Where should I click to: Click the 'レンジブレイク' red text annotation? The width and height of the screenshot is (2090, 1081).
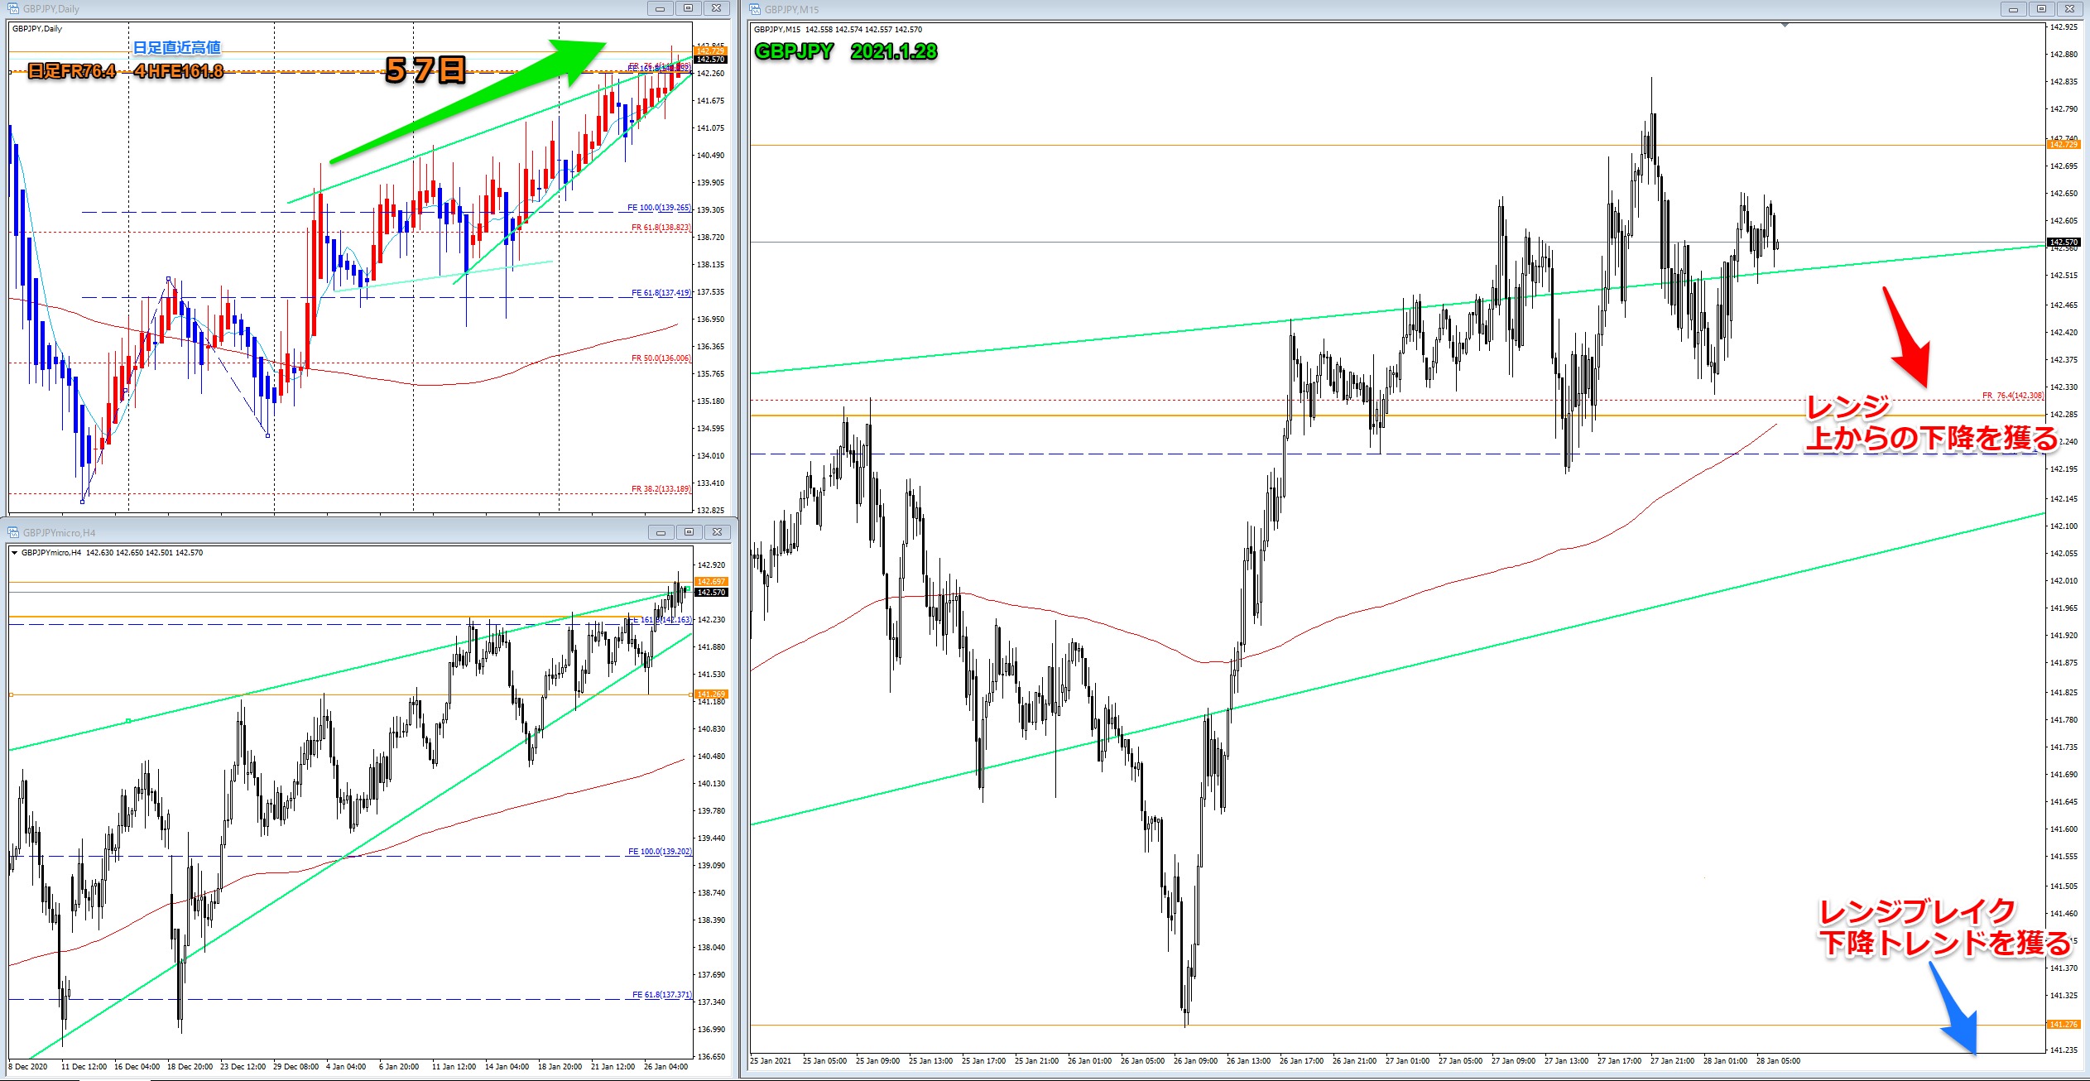[1916, 912]
